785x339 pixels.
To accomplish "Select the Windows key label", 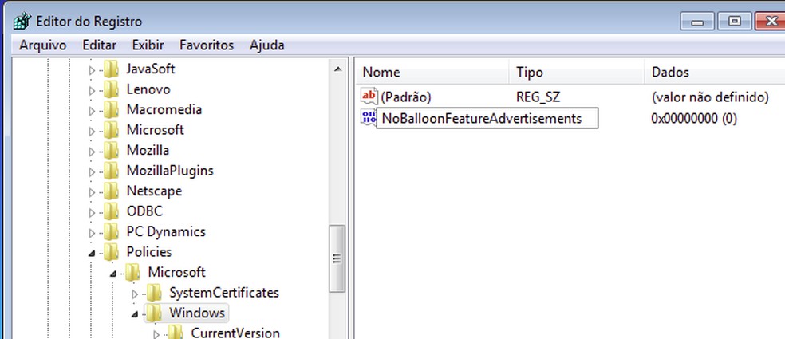I will pos(197,313).
